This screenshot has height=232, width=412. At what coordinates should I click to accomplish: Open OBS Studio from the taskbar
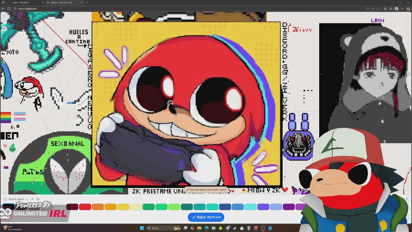point(263,228)
